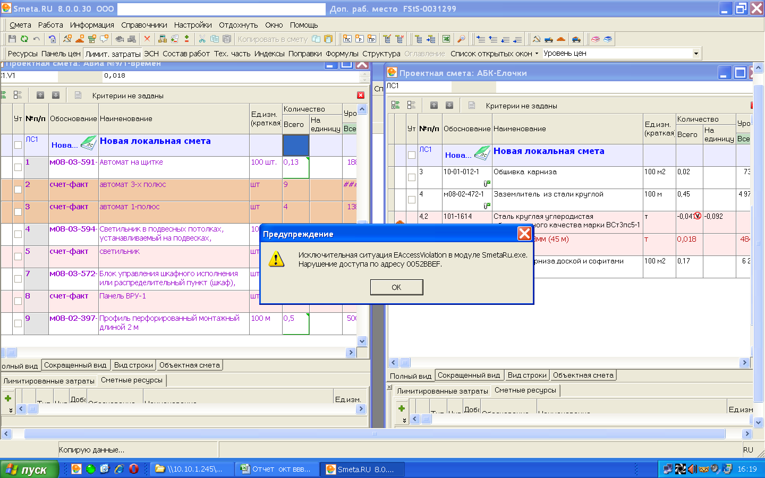Click horizontal scrollbar thumb under АБК-Елочки table
This screenshot has height=478, width=765.
coord(405,363)
